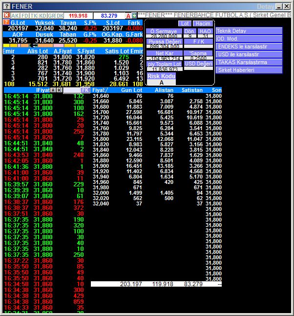
Task: Open Sirket Haberleri
Action: [249, 70]
